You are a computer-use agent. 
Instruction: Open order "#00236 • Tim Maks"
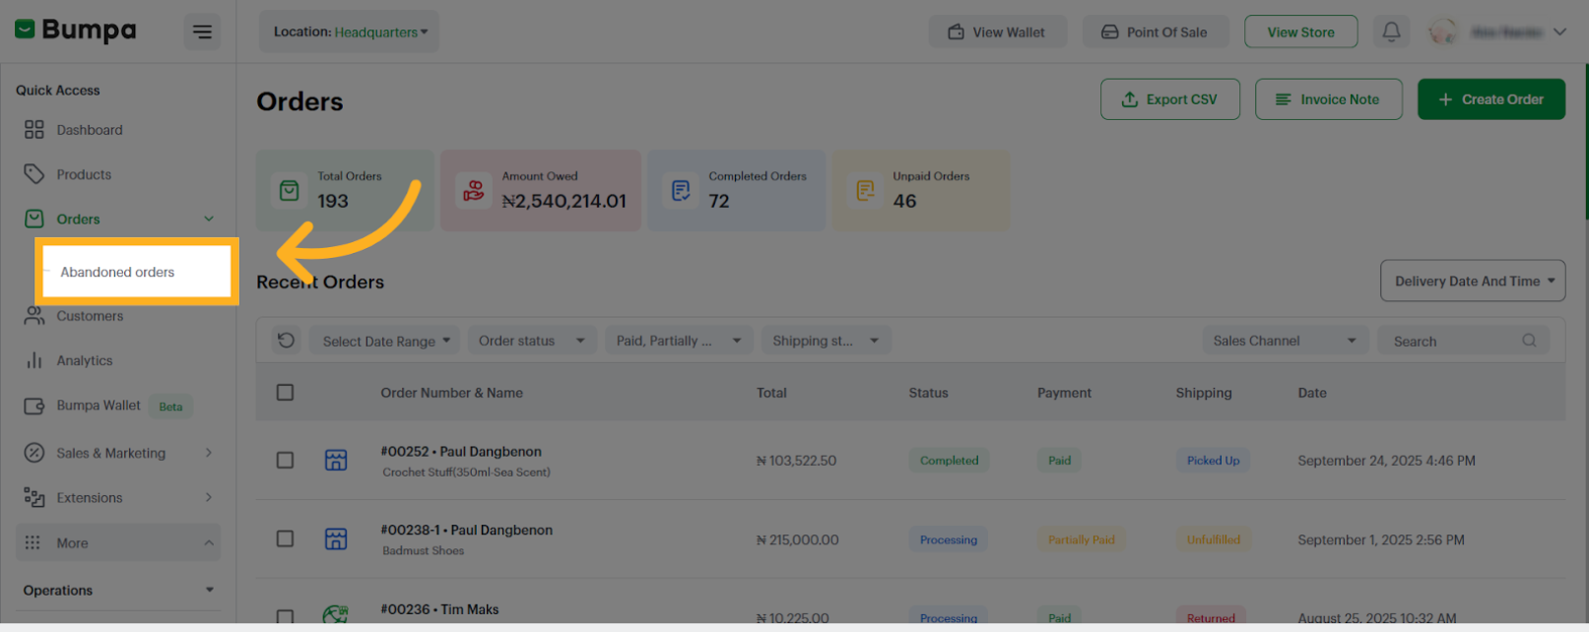439,609
